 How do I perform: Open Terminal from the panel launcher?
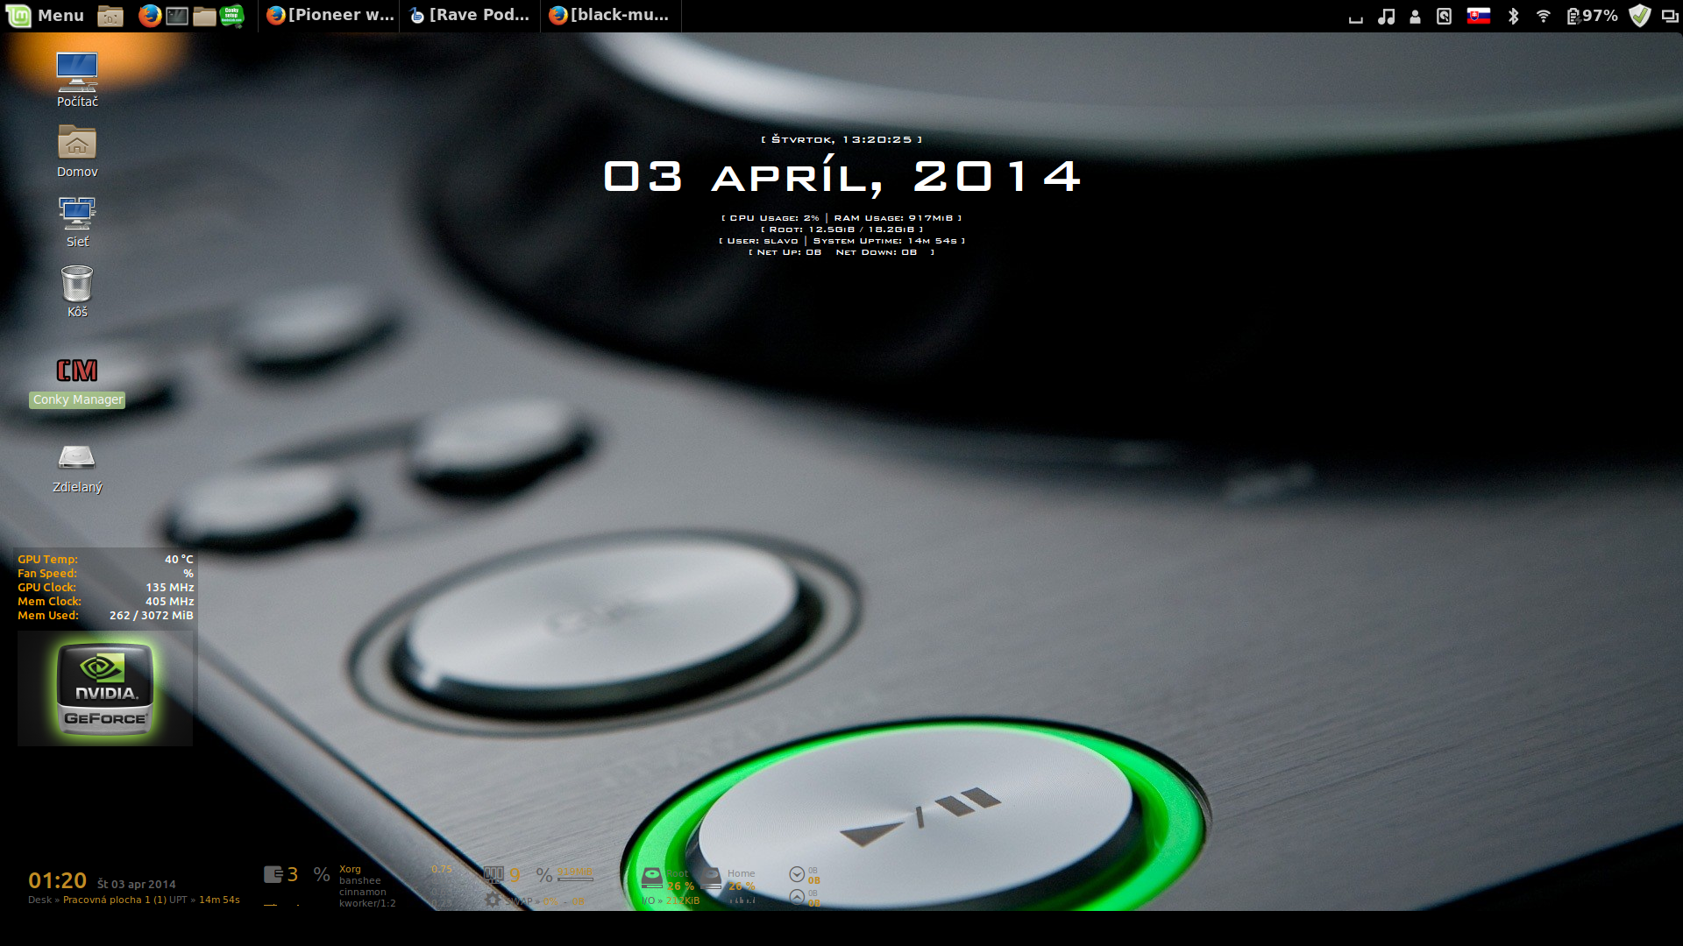(177, 16)
